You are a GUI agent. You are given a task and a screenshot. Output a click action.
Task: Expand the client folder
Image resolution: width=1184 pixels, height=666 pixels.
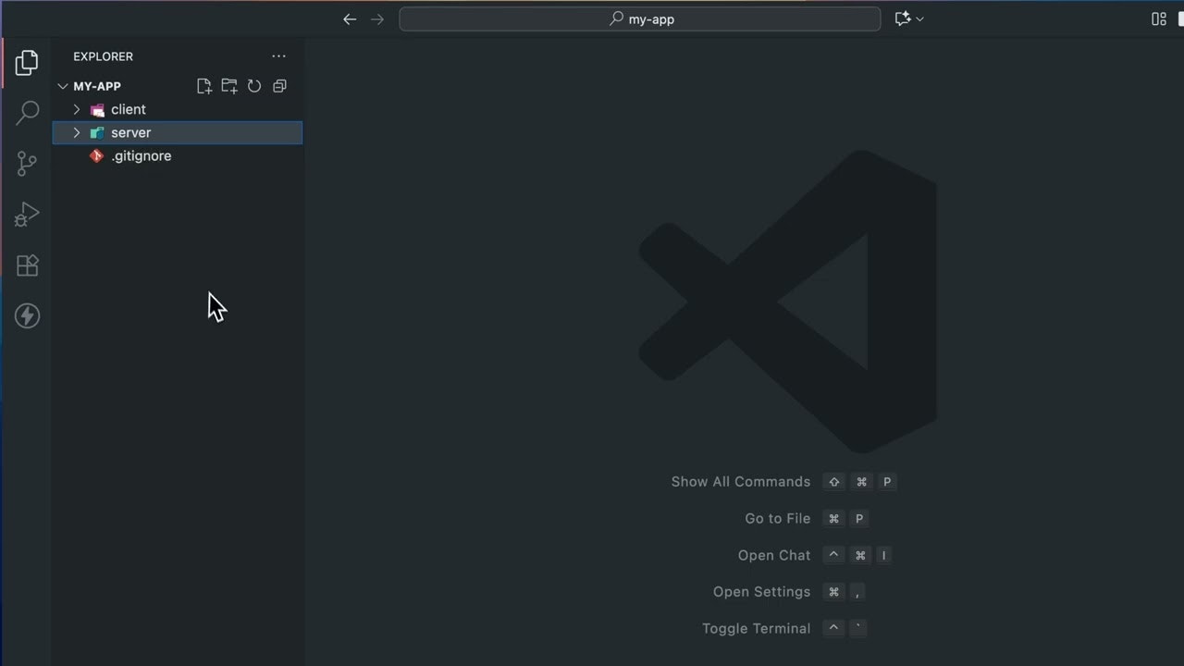(x=77, y=109)
